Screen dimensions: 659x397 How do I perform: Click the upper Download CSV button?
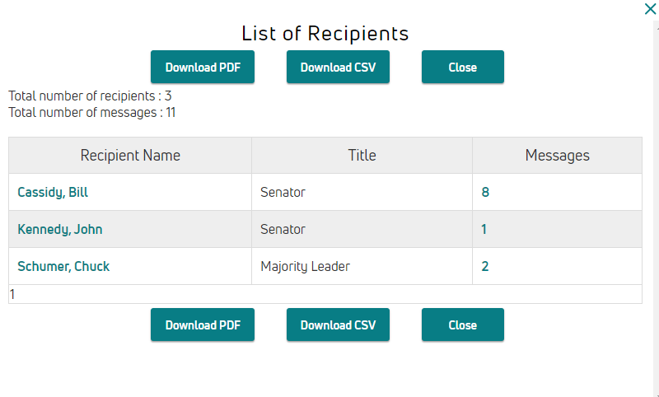click(x=338, y=67)
